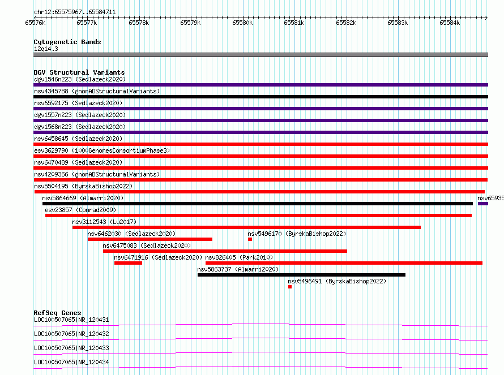Click the red bar under esv23857
Screen dimensions: 504x375
pyautogui.click(x=258, y=215)
